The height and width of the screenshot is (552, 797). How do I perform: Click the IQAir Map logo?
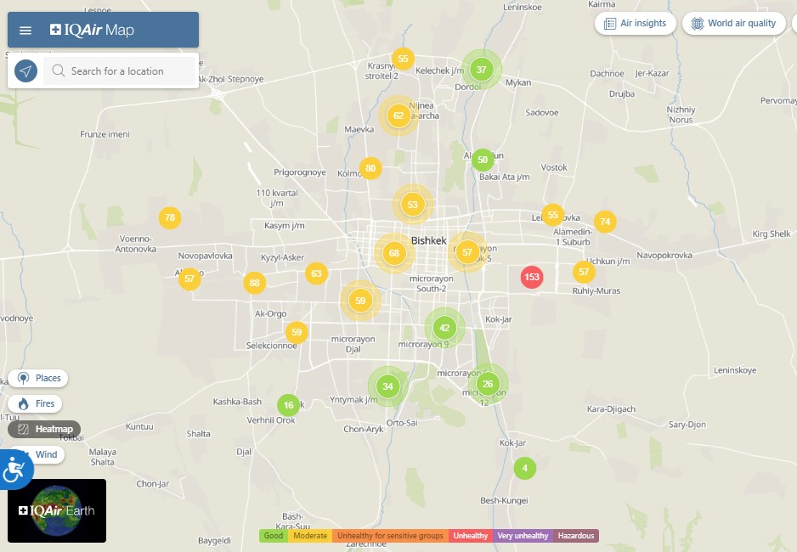[92, 31]
